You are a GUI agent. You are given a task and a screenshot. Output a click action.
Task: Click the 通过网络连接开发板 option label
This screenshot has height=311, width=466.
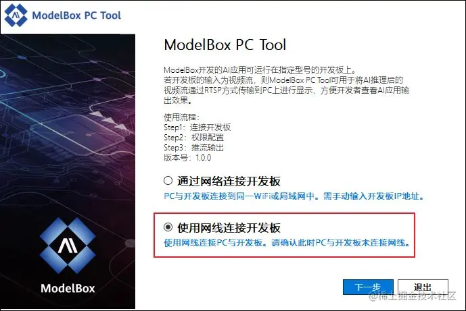click(229, 181)
